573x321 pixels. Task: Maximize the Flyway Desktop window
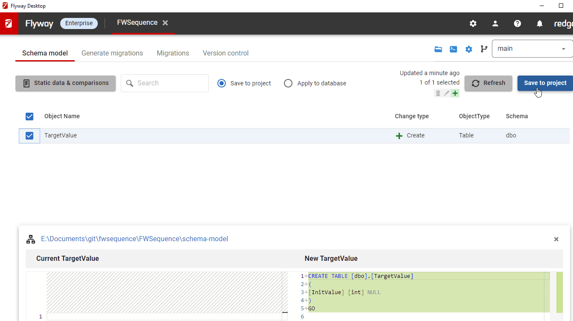[x=561, y=6]
